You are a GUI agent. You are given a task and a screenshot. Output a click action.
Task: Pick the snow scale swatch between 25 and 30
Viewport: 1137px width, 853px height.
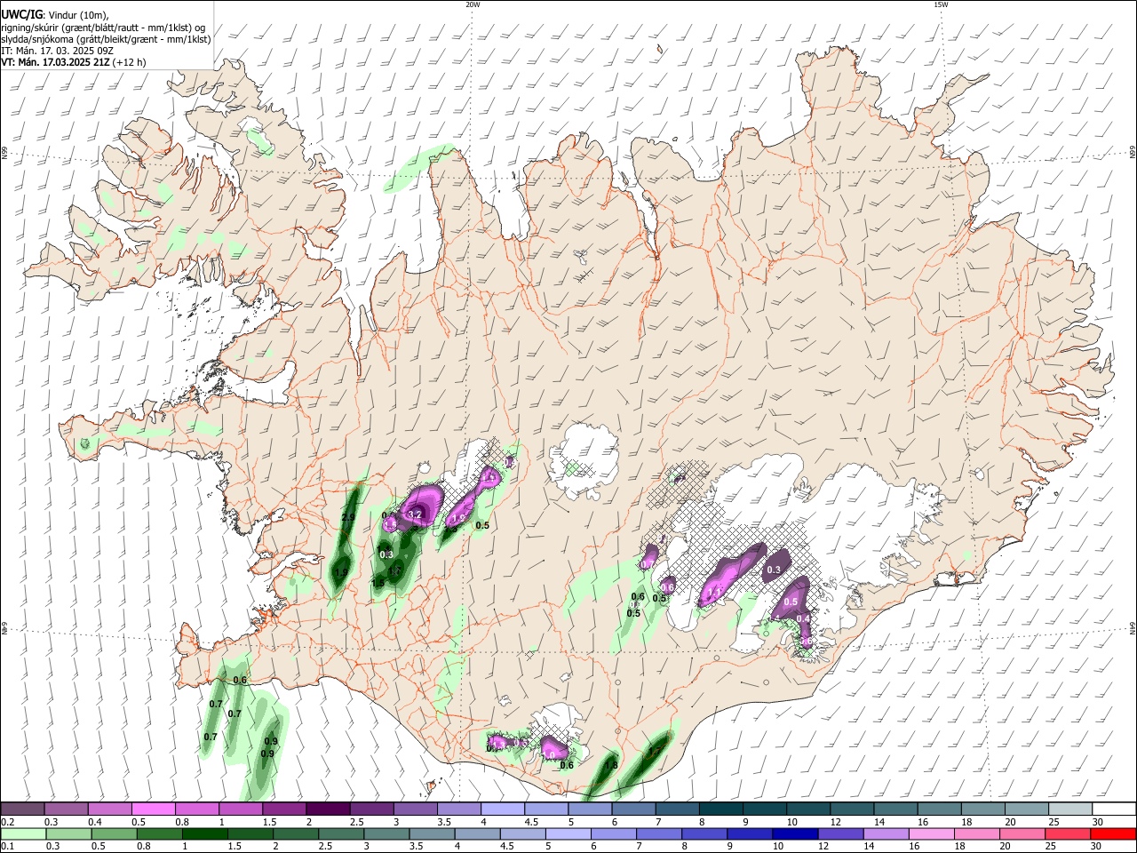point(1071,809)
